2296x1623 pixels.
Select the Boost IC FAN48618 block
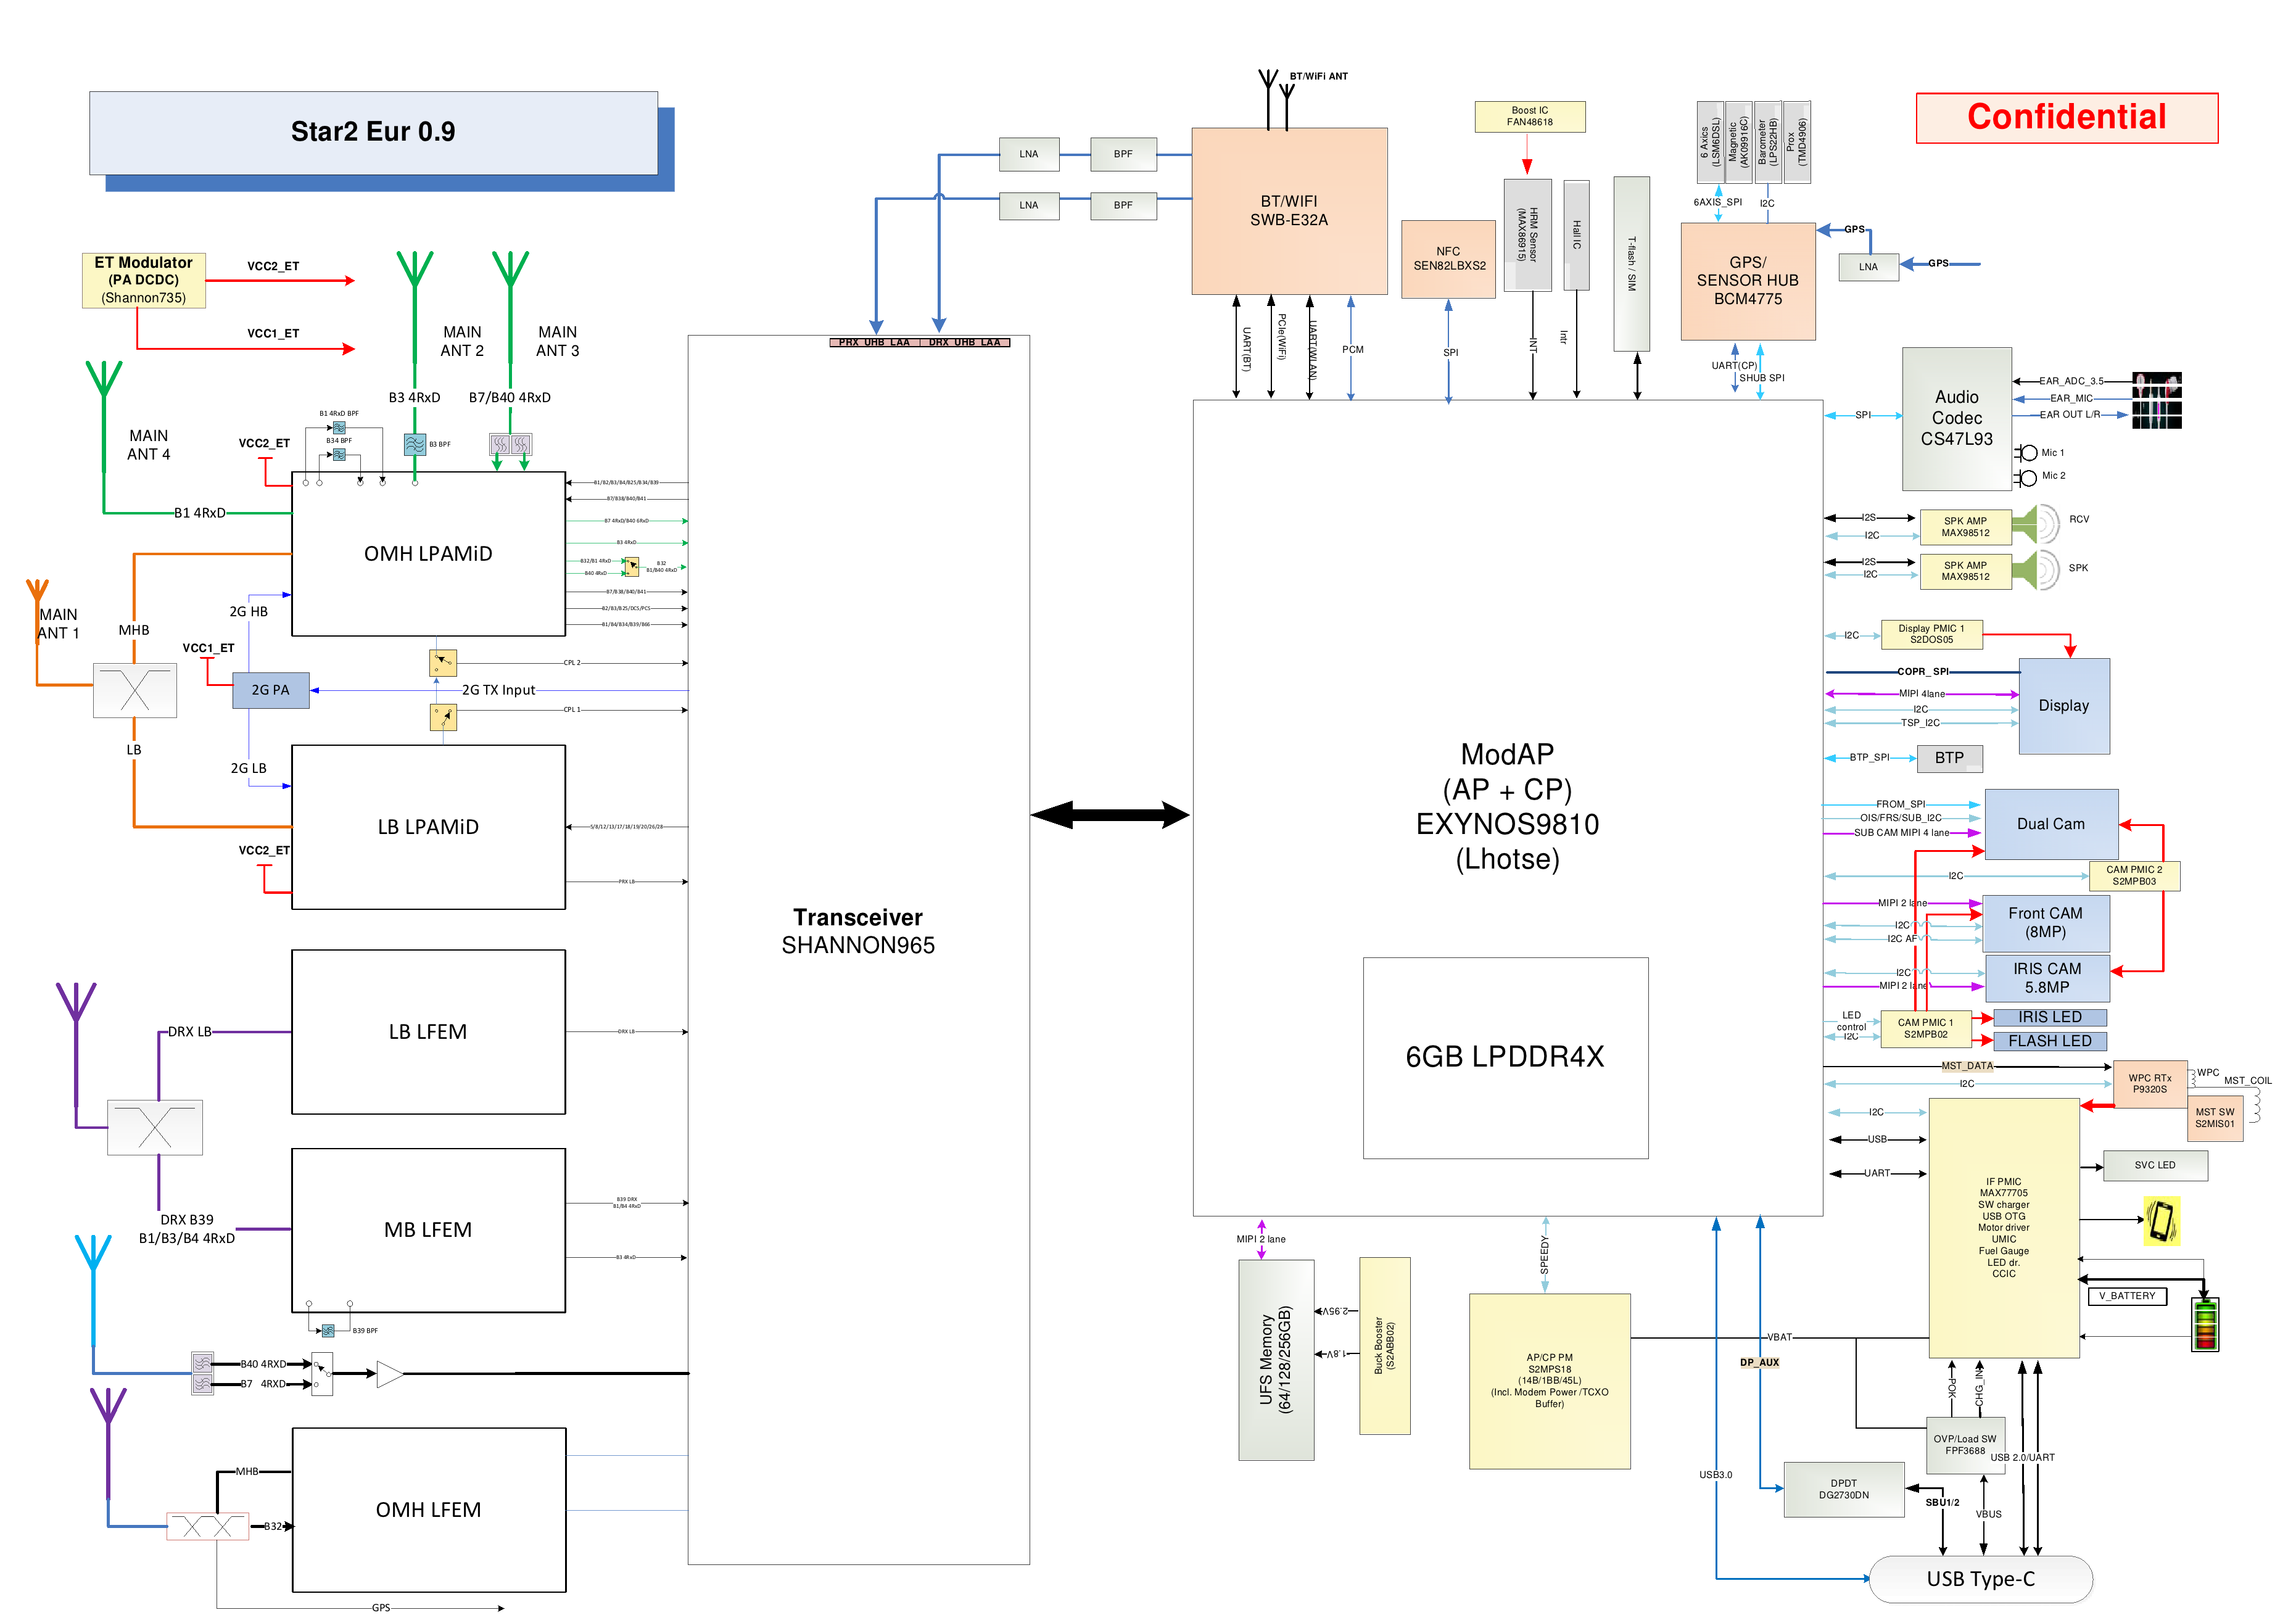point(1530,116)
